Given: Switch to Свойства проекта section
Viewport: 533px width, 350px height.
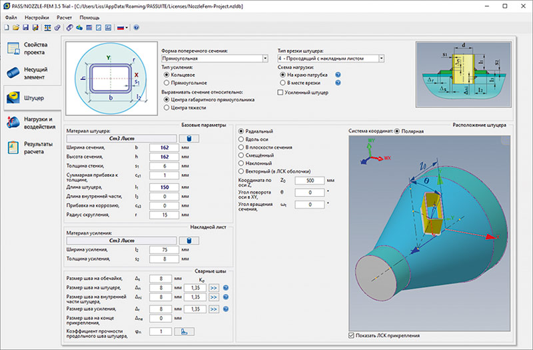Looking at the screenshot, I should pos(32,48).
